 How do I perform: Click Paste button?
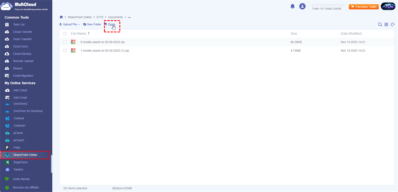click(110, 24)
